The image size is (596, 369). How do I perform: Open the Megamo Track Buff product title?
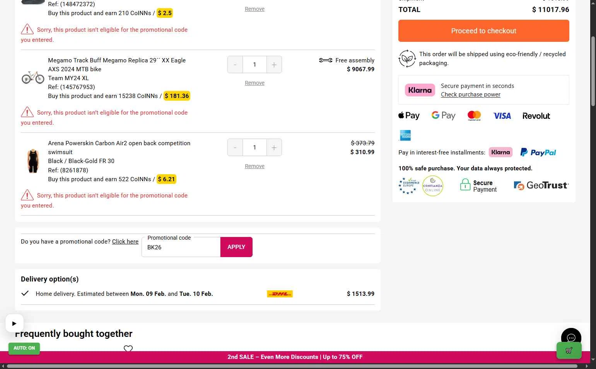117,65
